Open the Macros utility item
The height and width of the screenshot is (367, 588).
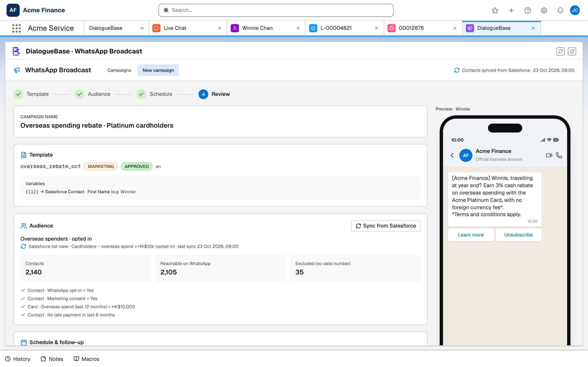[87, 359]
